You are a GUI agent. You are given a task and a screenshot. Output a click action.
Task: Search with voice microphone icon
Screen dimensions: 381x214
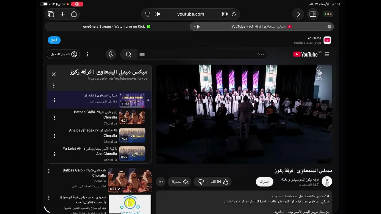tap(111, 54)
